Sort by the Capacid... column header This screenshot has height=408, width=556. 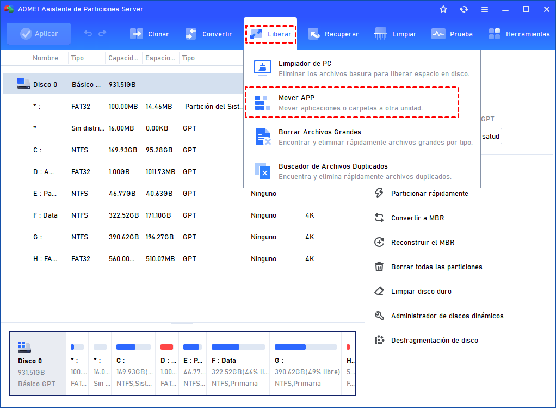(x=123, y=58)
